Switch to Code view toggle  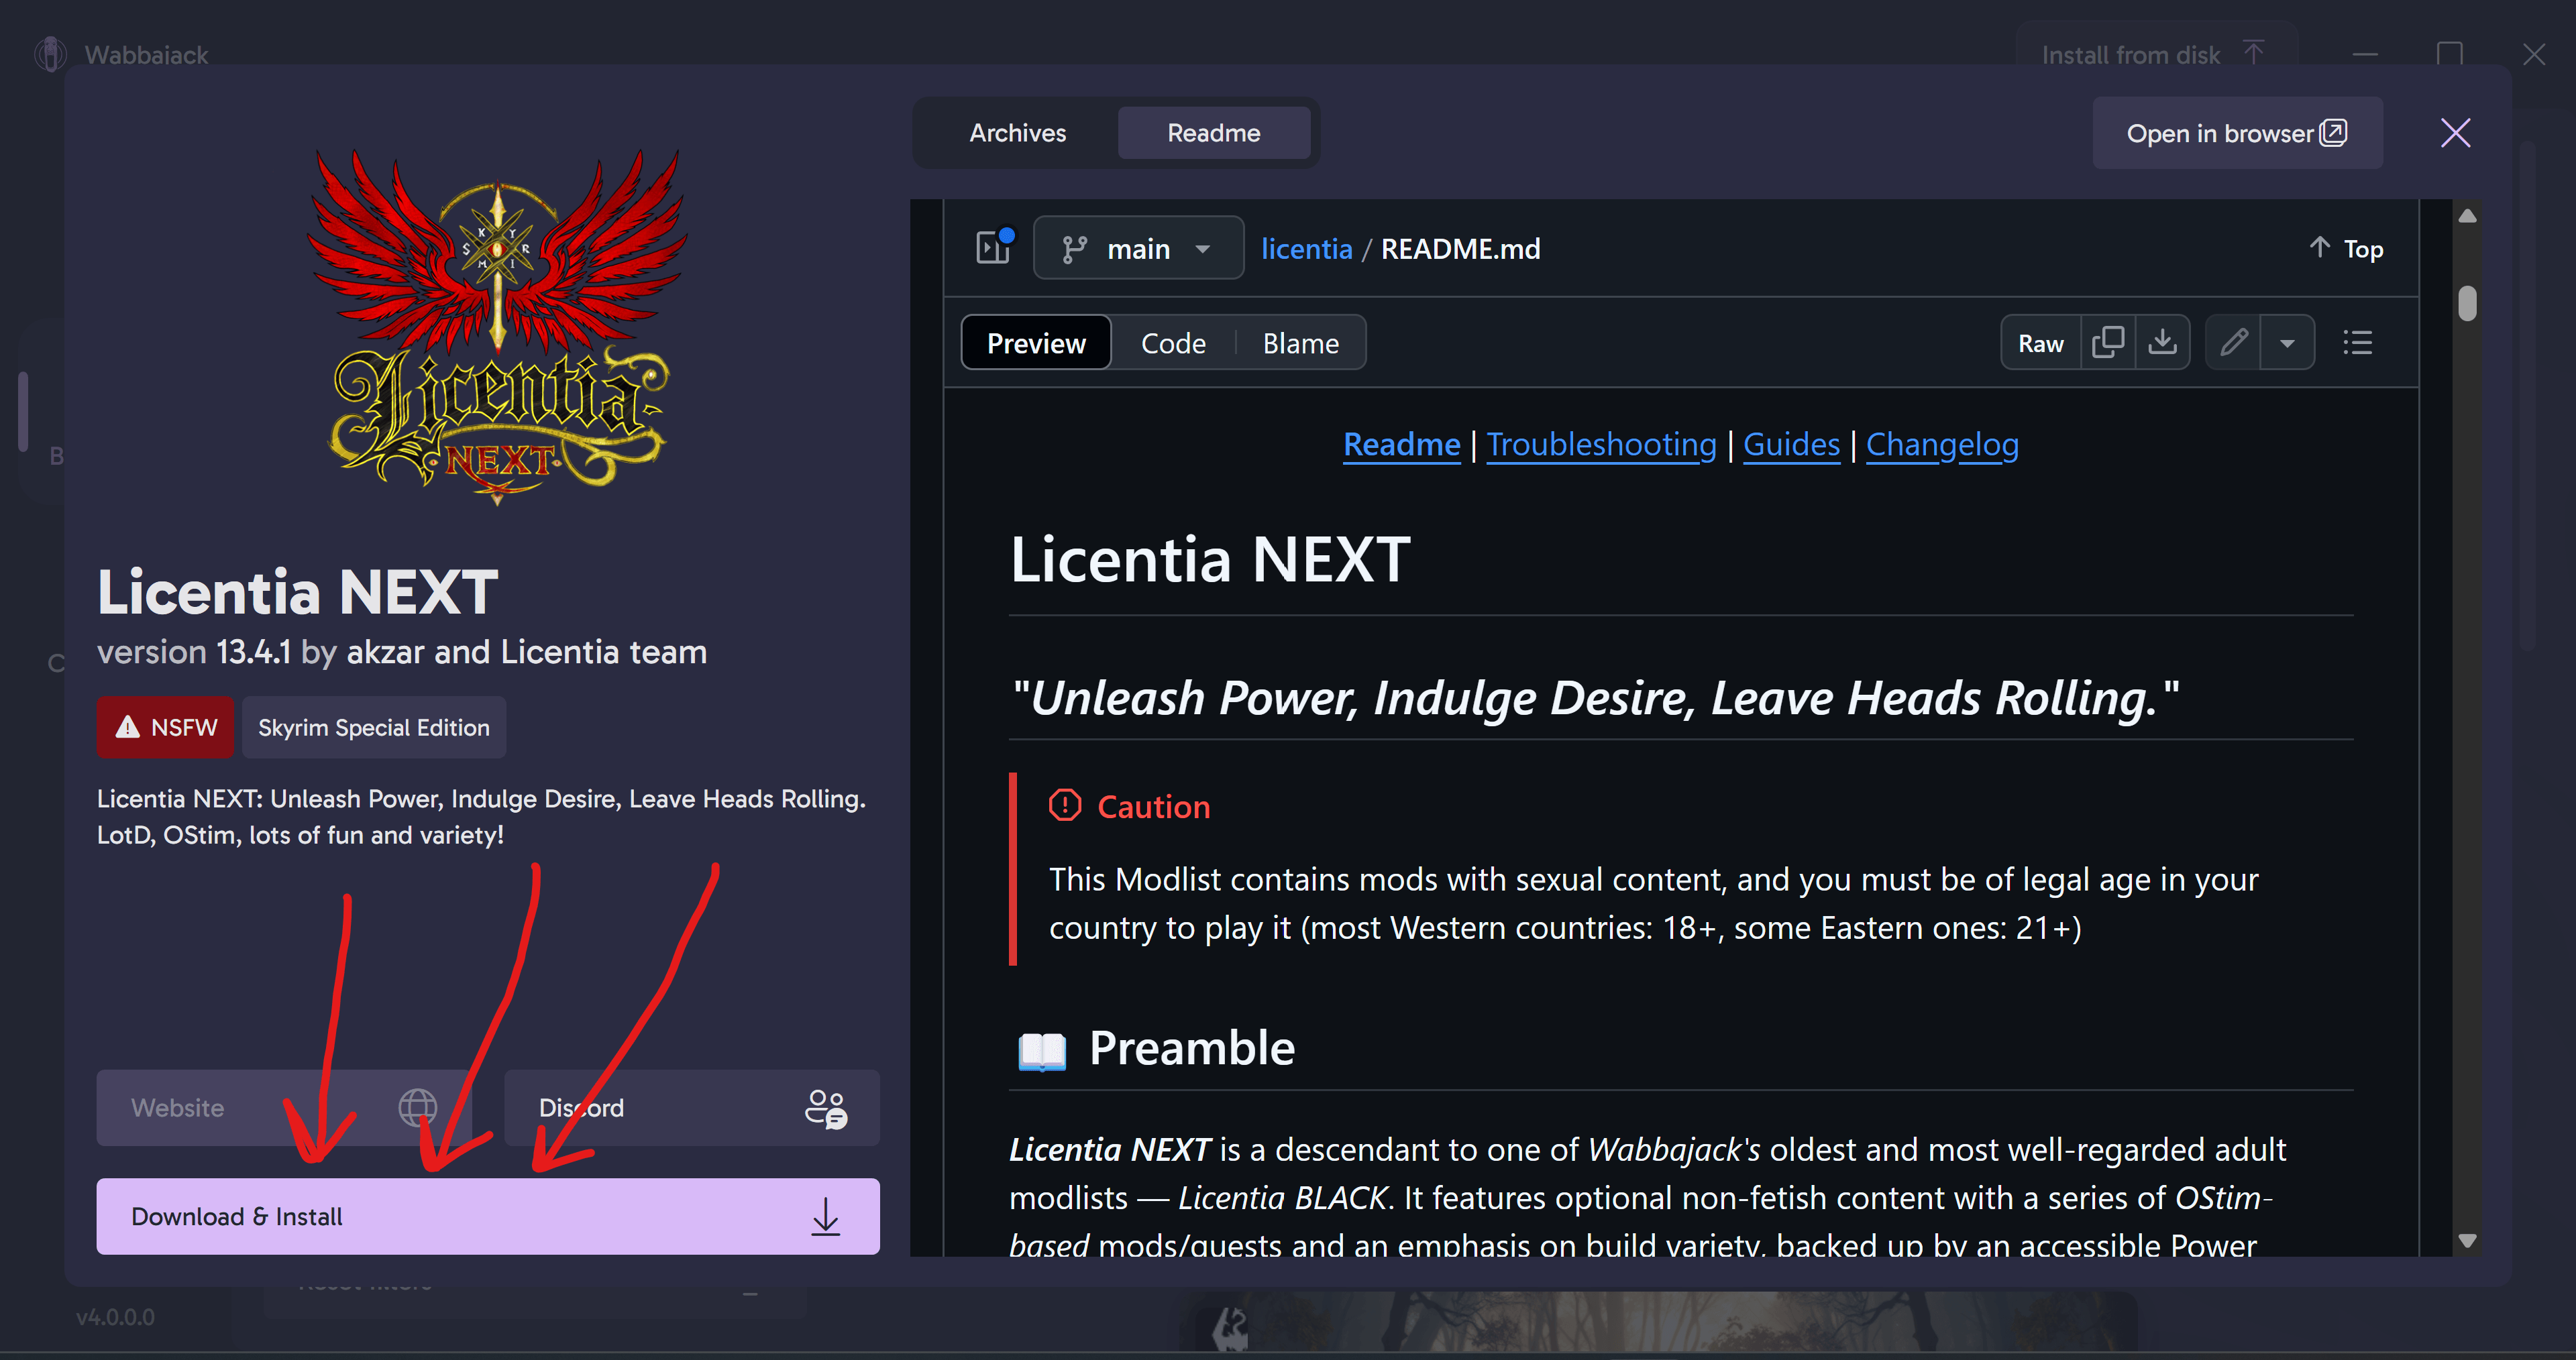(1173, 343)
